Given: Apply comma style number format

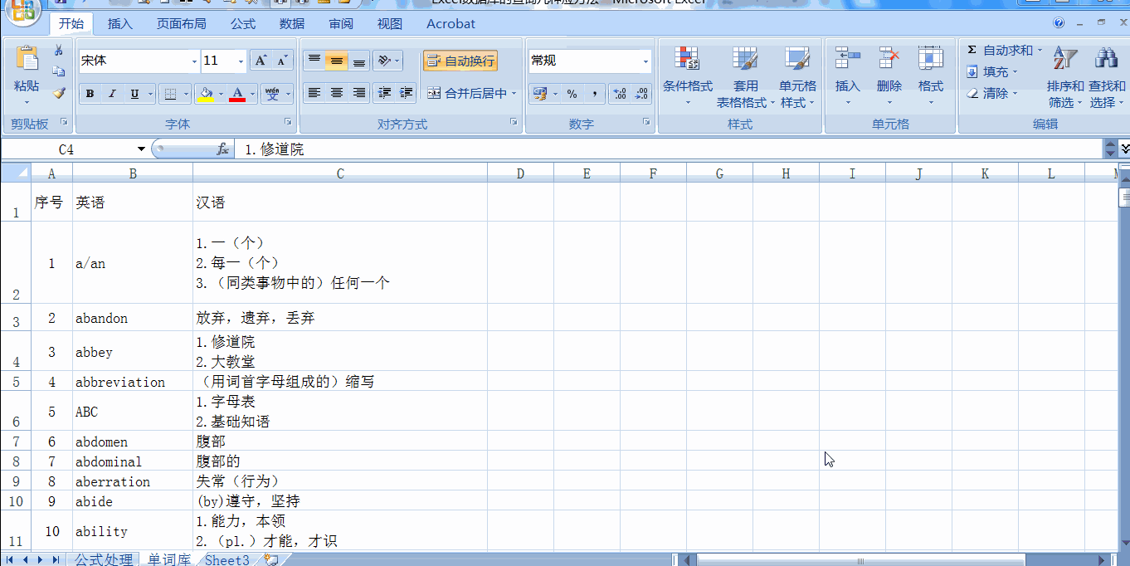Looking at the screenshot, I should pyautogui.click(x=594, y=94).
